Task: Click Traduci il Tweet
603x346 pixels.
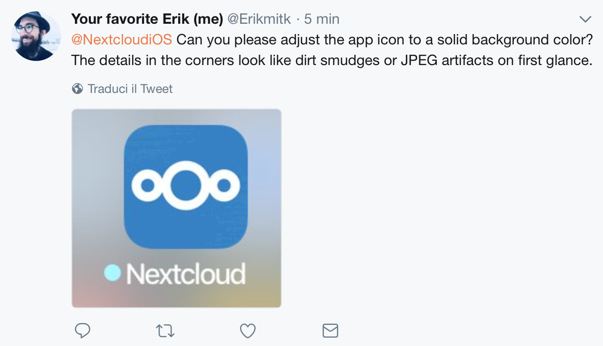Action: tap(129, 88)
